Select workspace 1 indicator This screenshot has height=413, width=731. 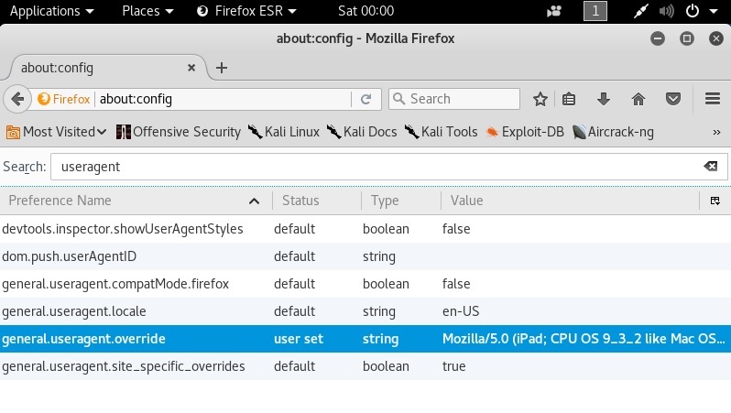595,11
